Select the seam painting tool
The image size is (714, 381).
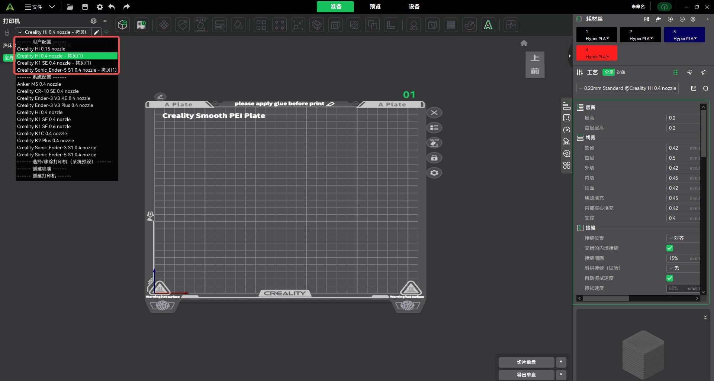432,25
